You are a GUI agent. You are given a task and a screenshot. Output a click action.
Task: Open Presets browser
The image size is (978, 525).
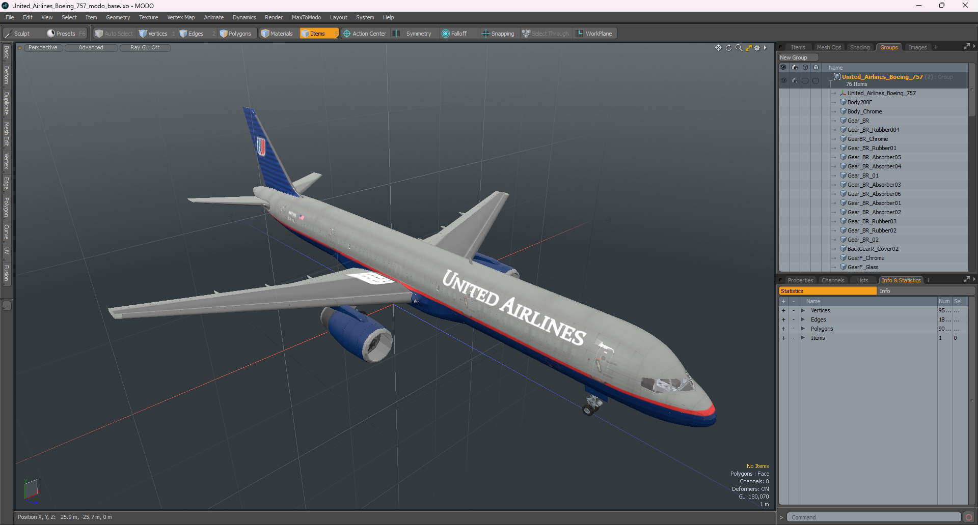(x=66, y=34)
